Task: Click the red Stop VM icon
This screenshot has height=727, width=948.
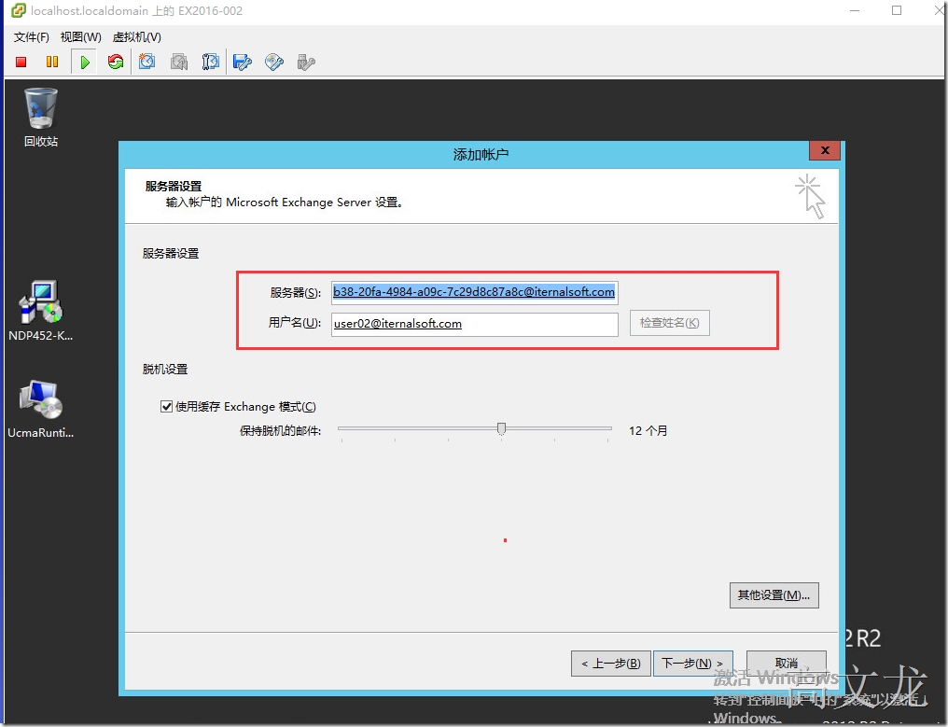Action: (21, 62)
